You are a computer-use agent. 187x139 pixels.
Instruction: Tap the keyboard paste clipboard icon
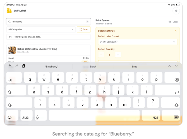pos(24,66)
